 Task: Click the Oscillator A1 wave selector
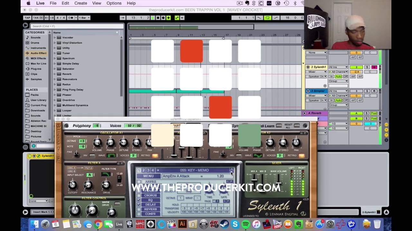(x=111, y=156)
